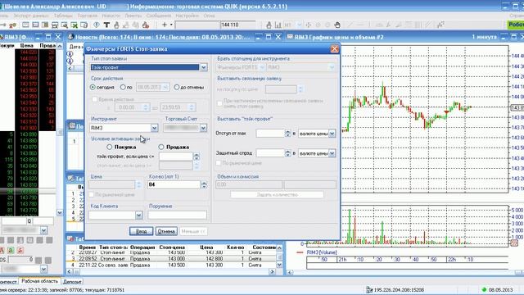Image resolution: width=524 pixels, height=295 pixels.
Task: Open the arrow next to the plus icon
Action: click(171, 25)
